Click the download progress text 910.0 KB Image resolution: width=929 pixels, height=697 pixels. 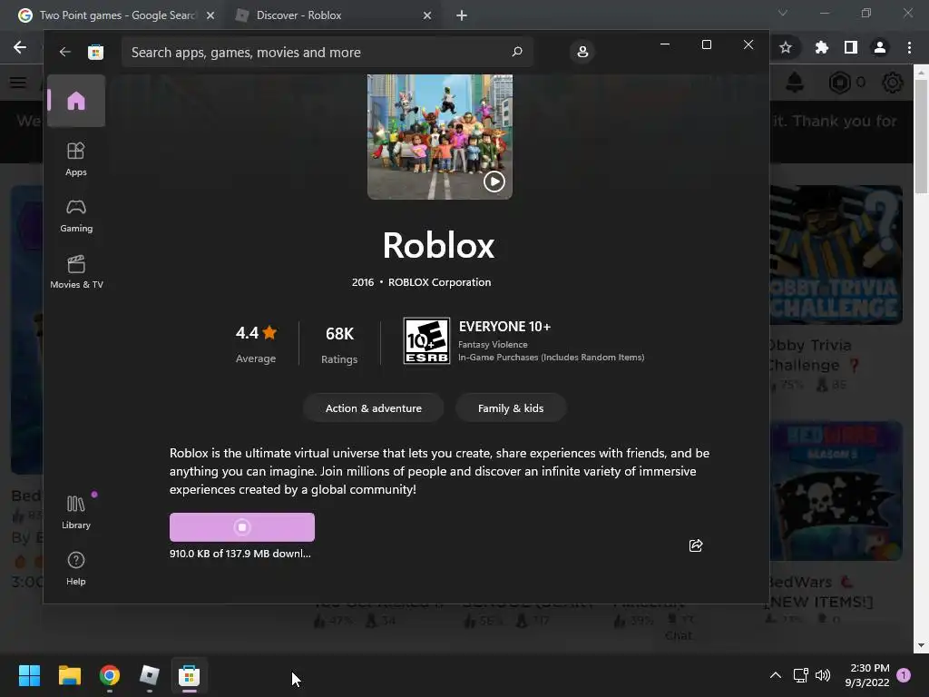(x=240, y=554)
